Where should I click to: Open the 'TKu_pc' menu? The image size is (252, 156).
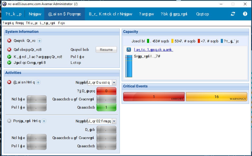pyautogui.click(x=32, y=23)
